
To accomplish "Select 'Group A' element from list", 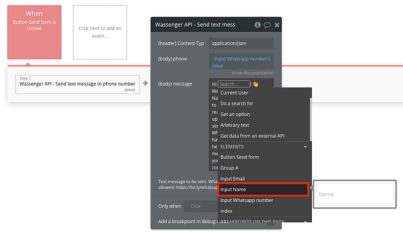I will coord(229,168).
